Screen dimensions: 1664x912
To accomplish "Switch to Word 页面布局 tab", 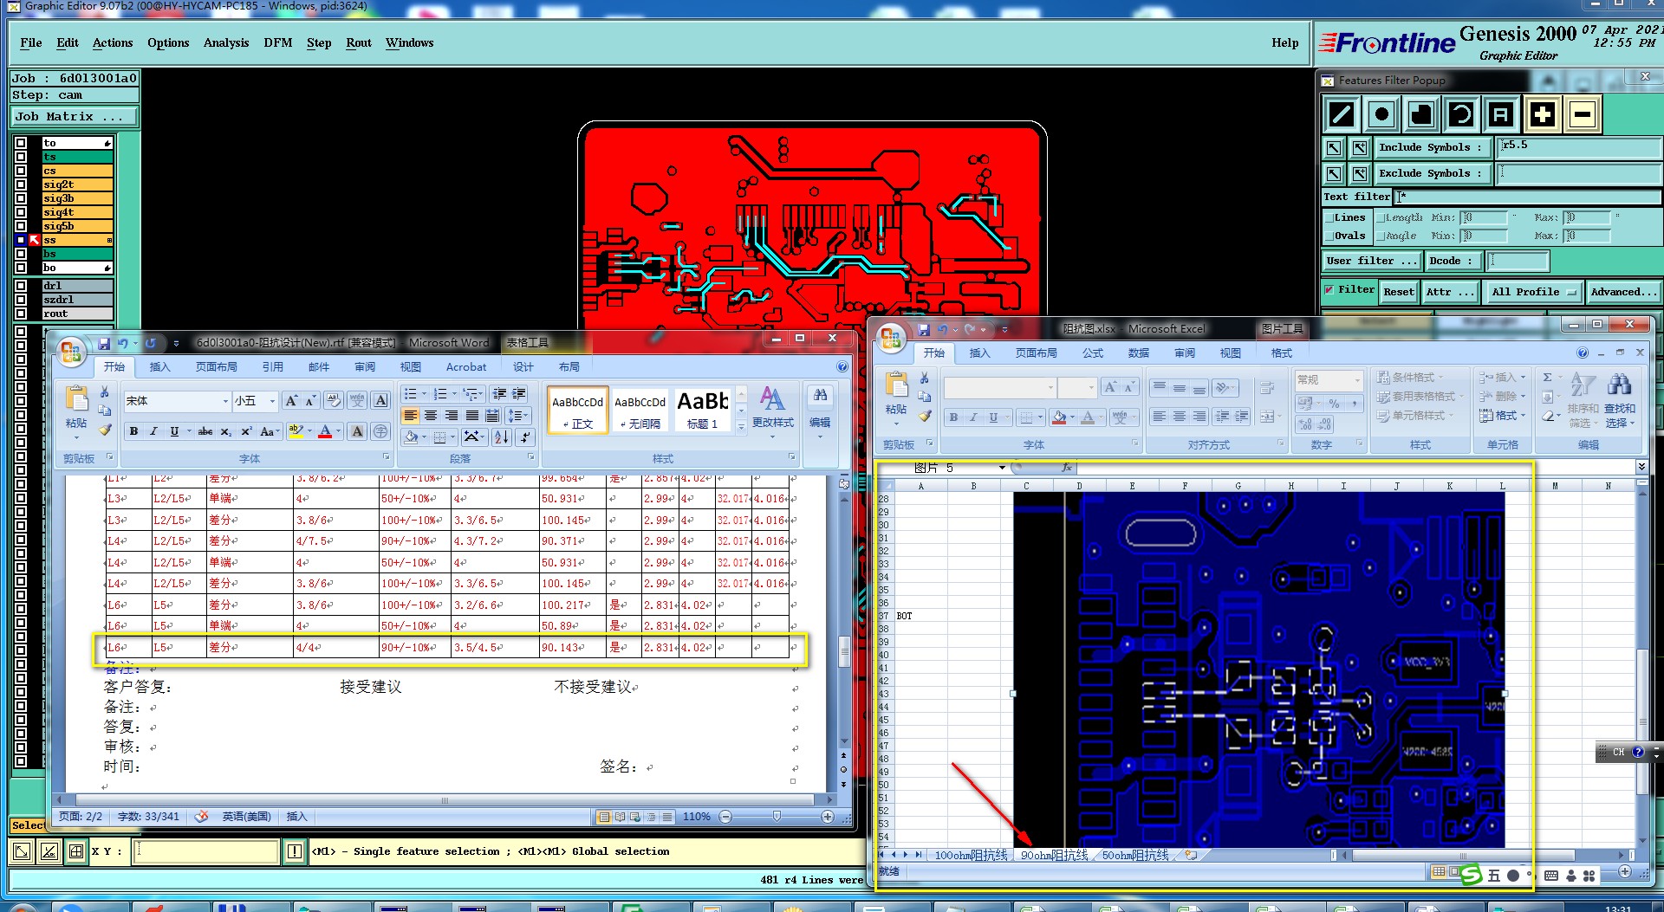I will point(217,367).
